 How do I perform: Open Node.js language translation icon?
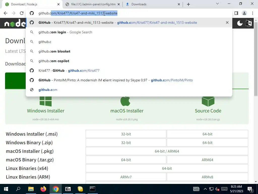point(248,23)
